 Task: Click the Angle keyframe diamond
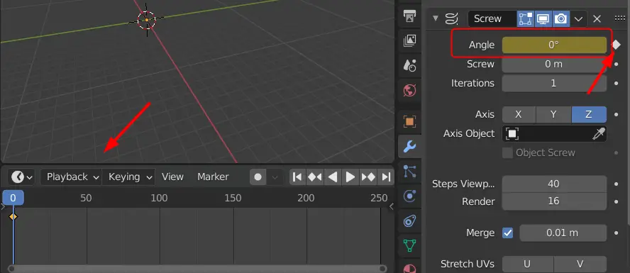pyautogui.click(x=617, y=45)
